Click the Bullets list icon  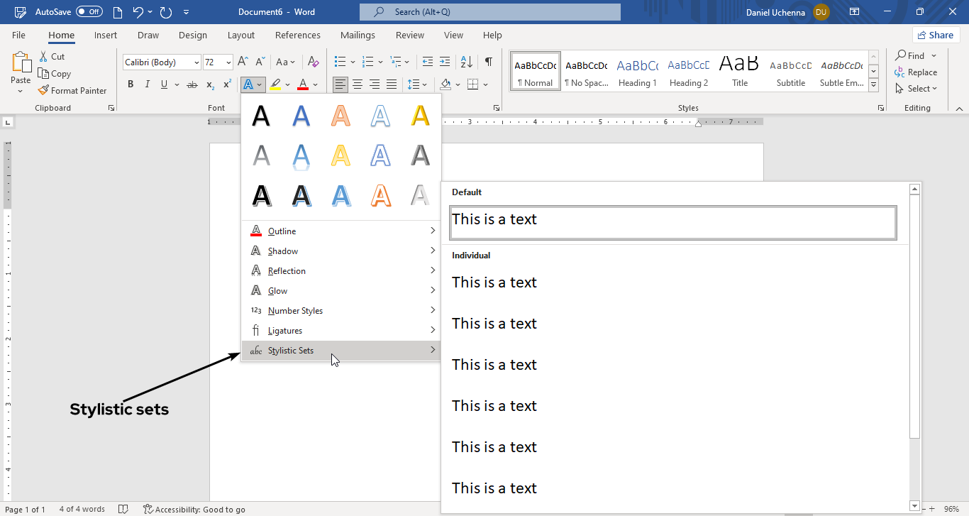tap(340, 62)
